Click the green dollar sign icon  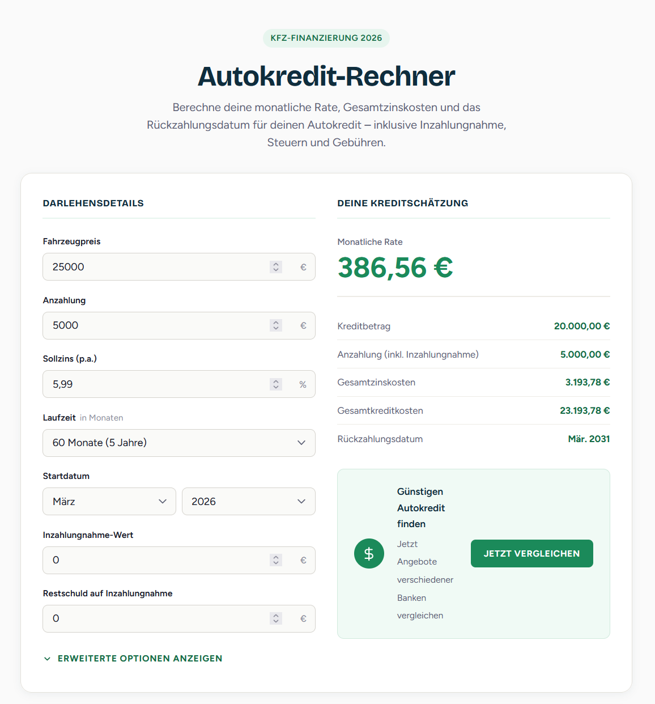coord(369,553)
